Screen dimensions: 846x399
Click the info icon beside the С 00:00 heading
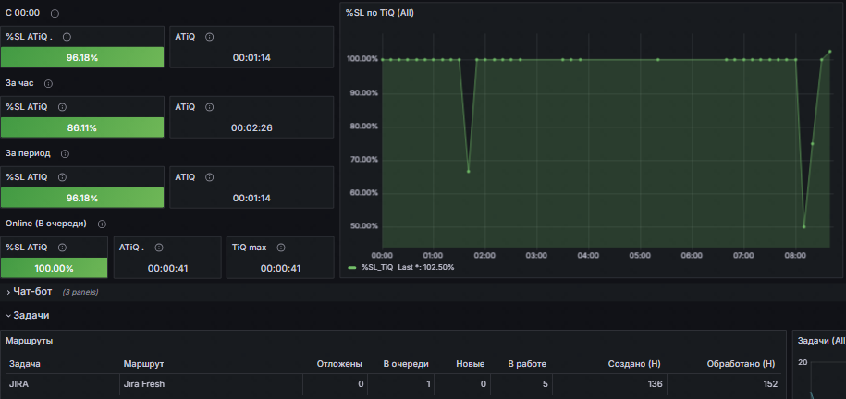tap(55, 13)
